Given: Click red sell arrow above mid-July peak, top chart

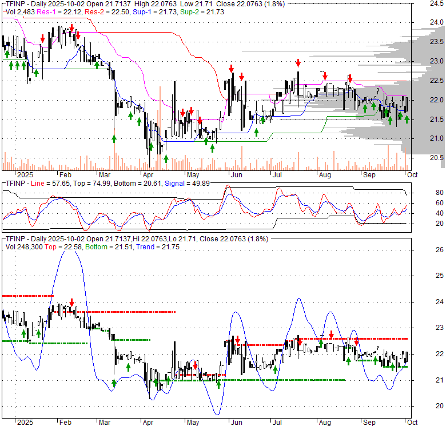Looking at the screenshot, I should coord(298,63).
